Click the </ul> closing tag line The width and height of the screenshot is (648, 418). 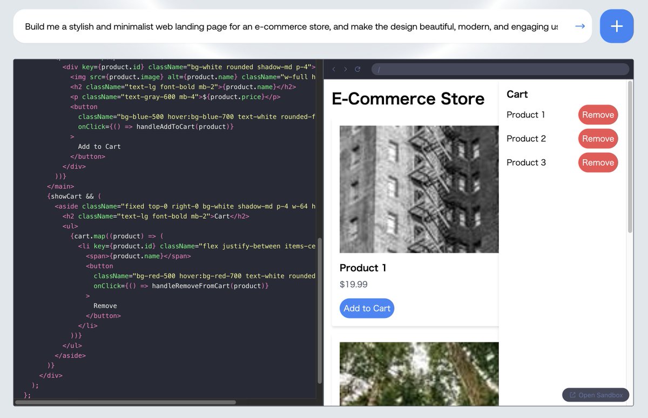tap(72, 346)
